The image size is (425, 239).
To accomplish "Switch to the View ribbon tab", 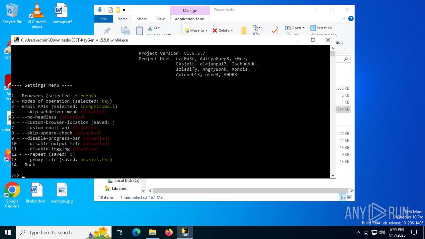I will click(x=160, y=19).
